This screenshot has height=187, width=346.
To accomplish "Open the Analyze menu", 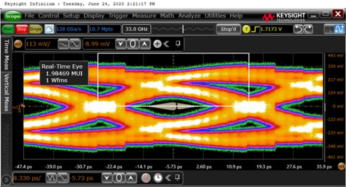I will coord(190,16).
